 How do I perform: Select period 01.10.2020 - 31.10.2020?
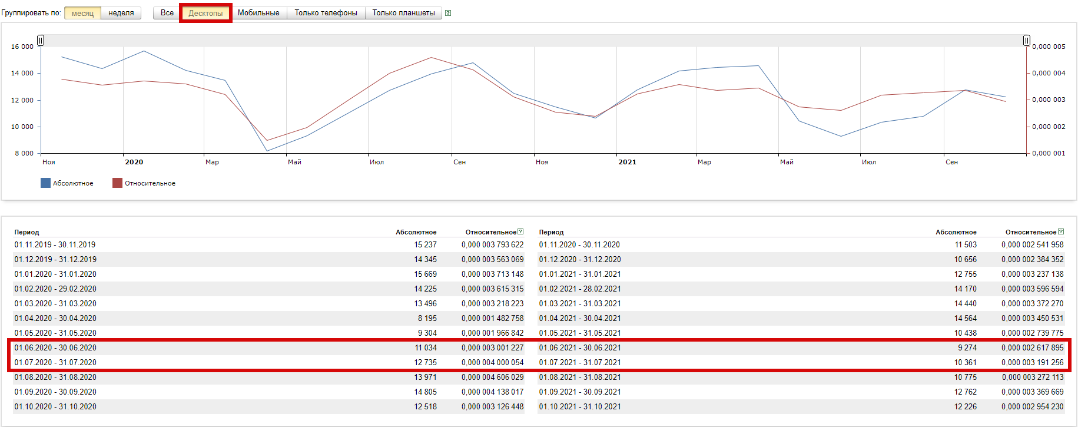click(56, 406)
